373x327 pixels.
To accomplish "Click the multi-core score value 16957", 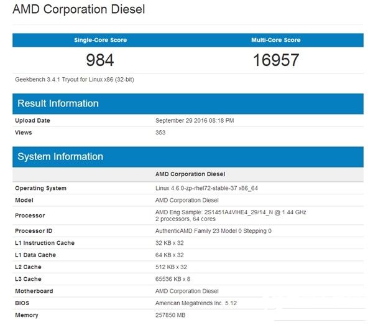I will click(x=276, y=60).
